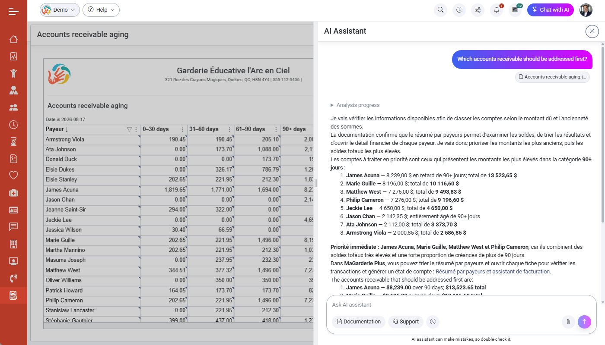The image size is (605, 345).
Task: Click the Support button
Action: [x=406, y=322]
